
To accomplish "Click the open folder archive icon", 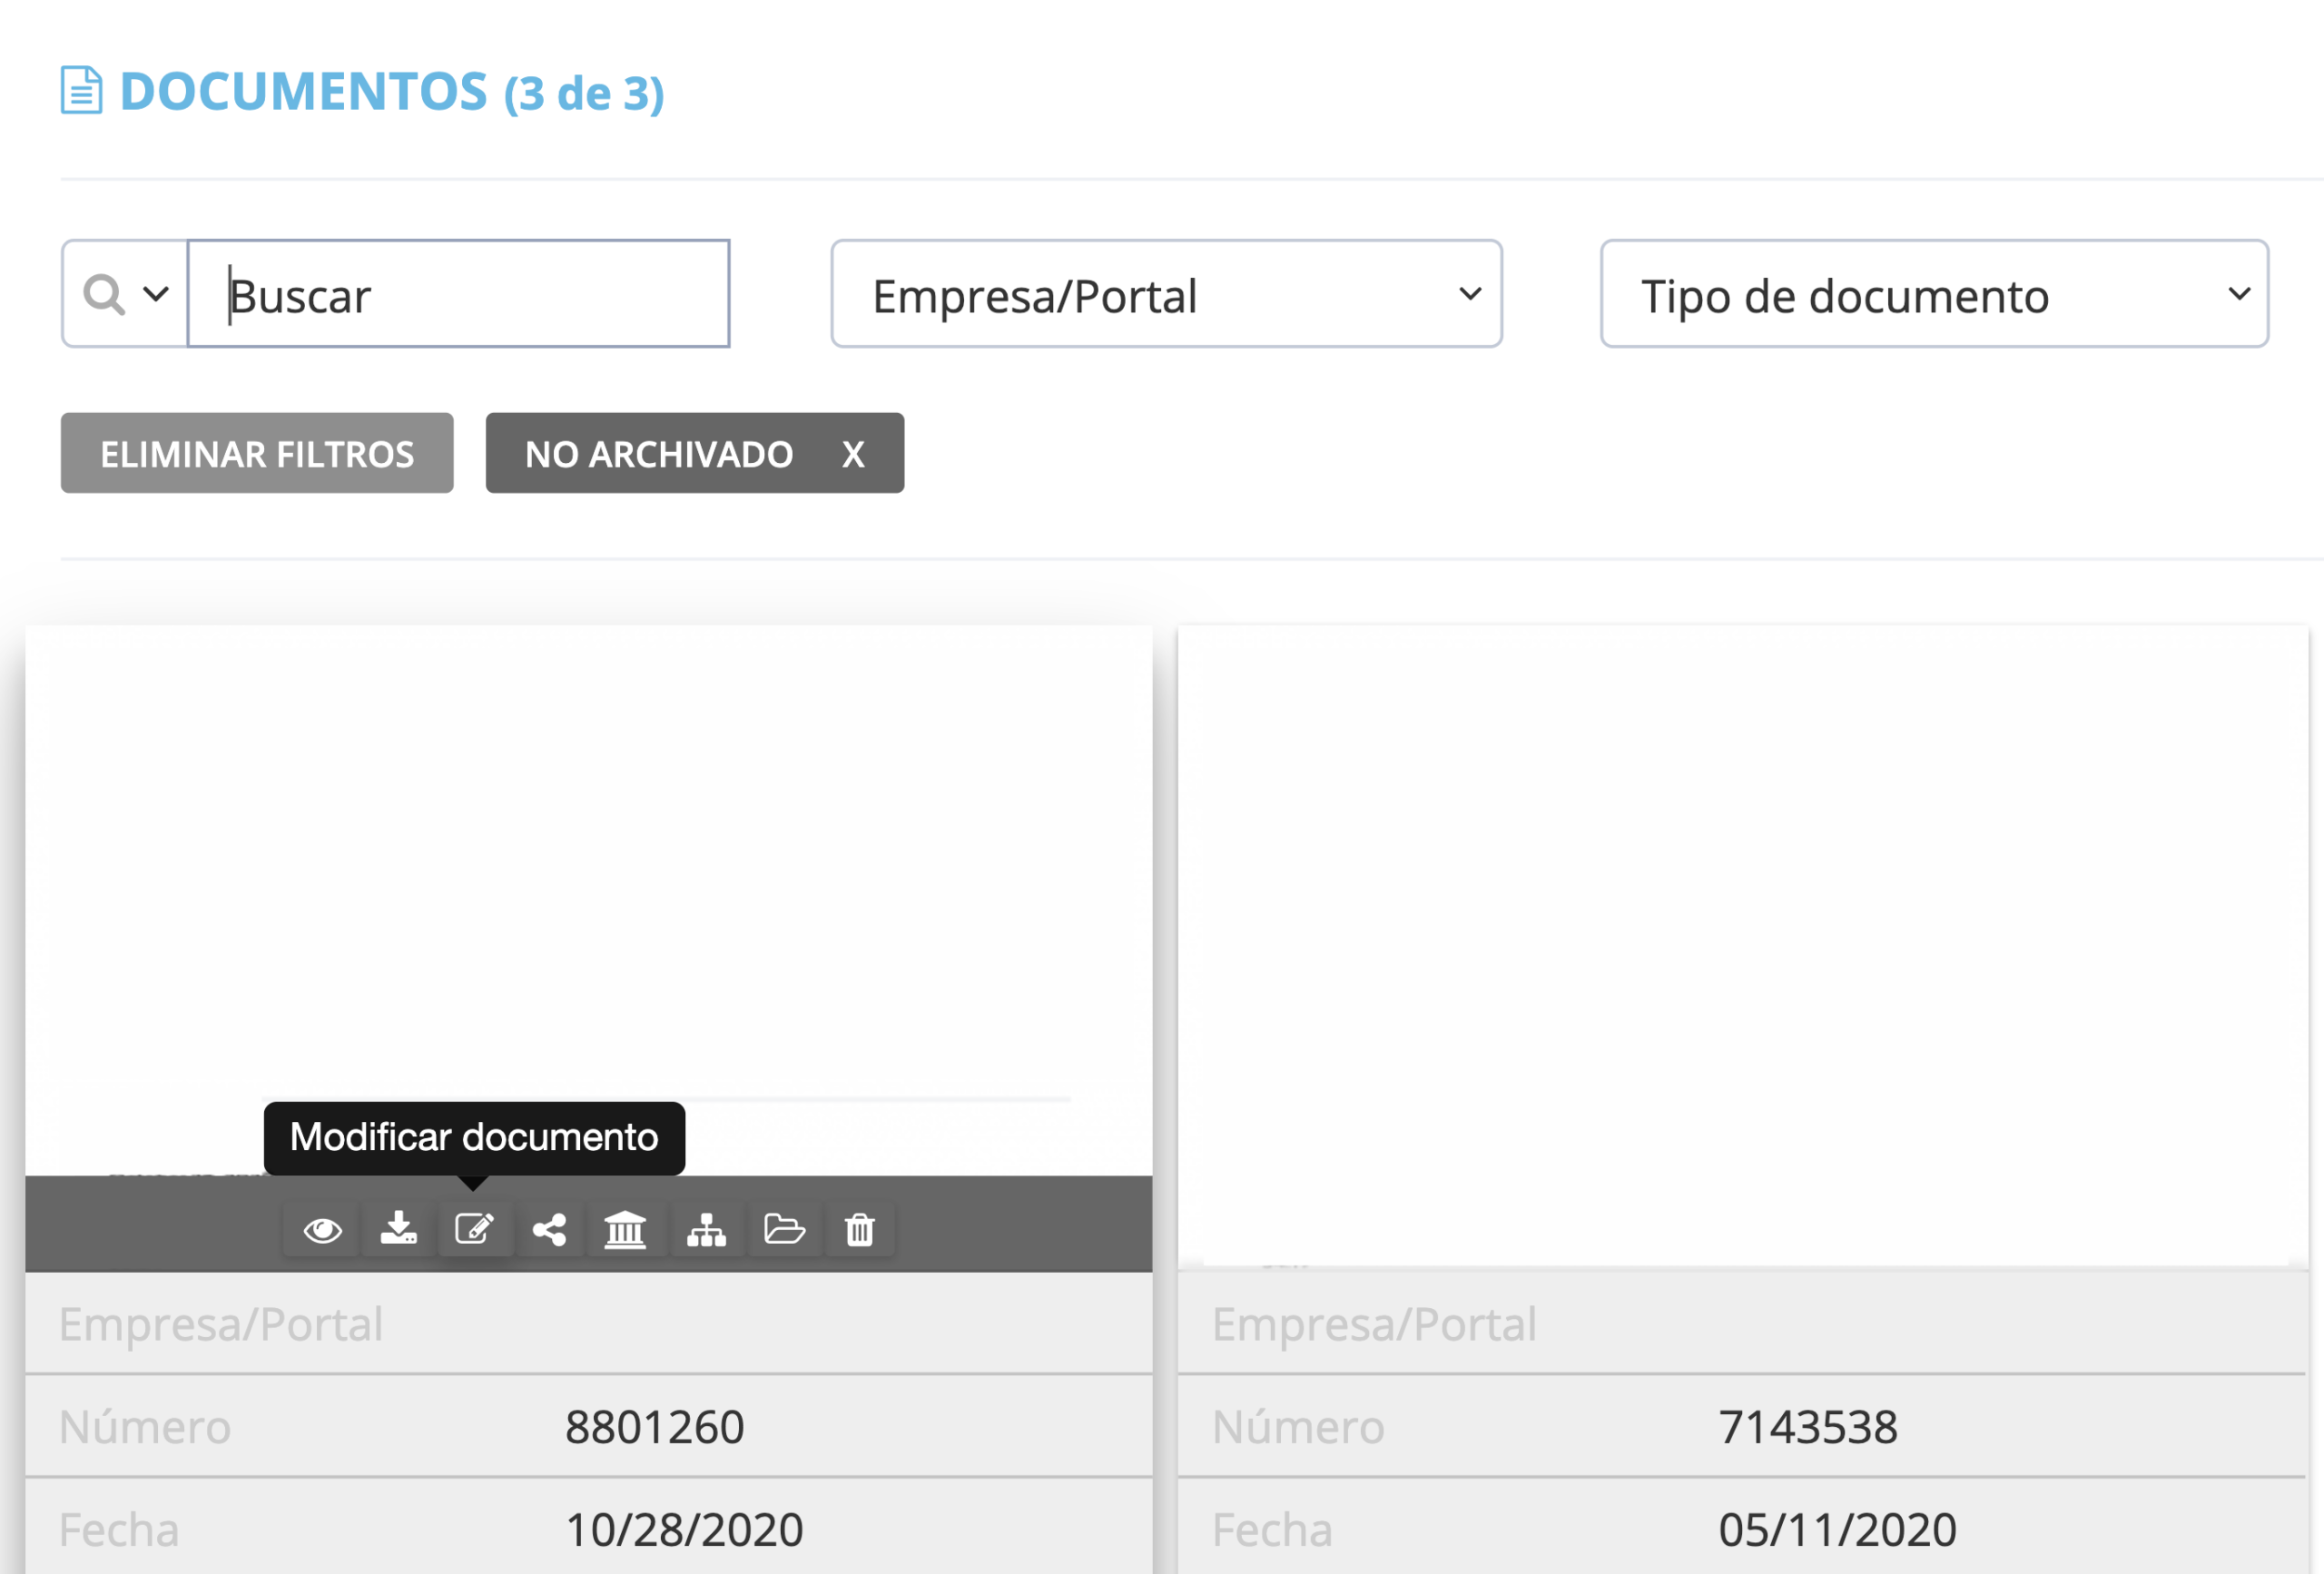I will pos(784,1228).
